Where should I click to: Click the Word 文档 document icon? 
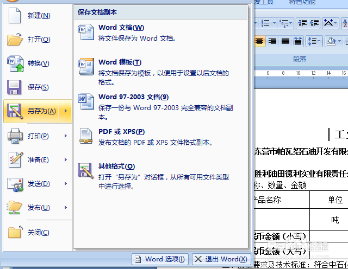coord(86,32)
